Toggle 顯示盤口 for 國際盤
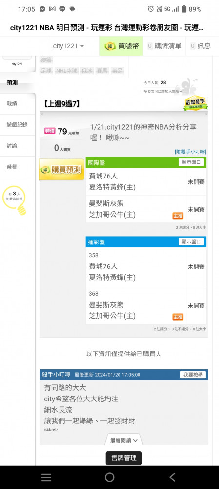Viewport: 219px width, 489px height. 191,162
